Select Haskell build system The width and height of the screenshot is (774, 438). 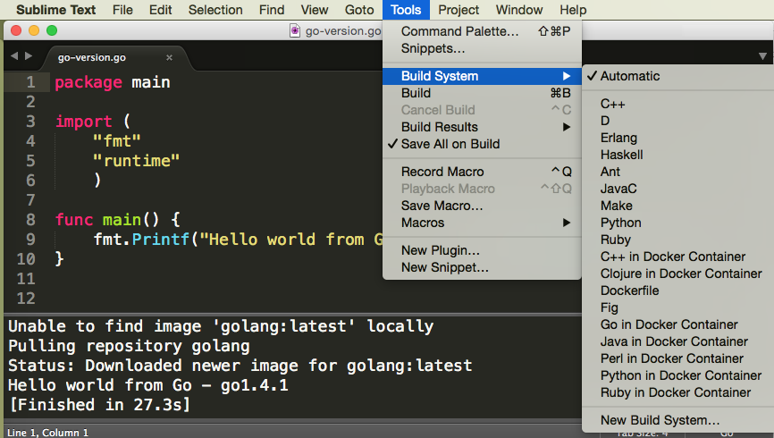coord(678,155)
